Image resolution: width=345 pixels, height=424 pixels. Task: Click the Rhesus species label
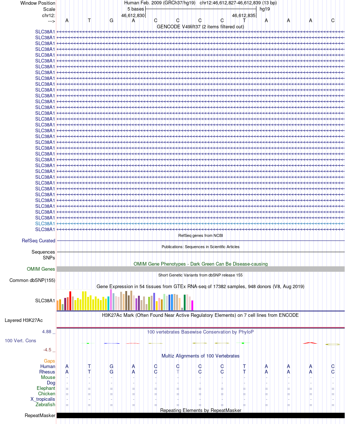47,372
